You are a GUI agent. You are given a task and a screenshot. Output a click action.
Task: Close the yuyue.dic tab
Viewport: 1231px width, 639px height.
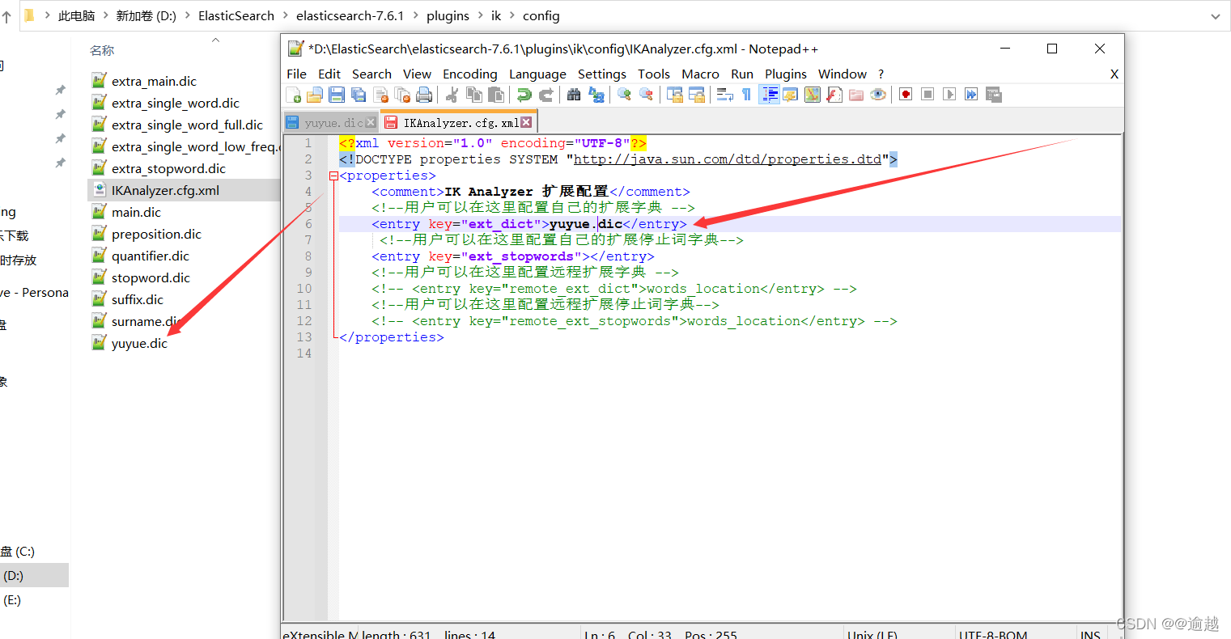point(371,122)
